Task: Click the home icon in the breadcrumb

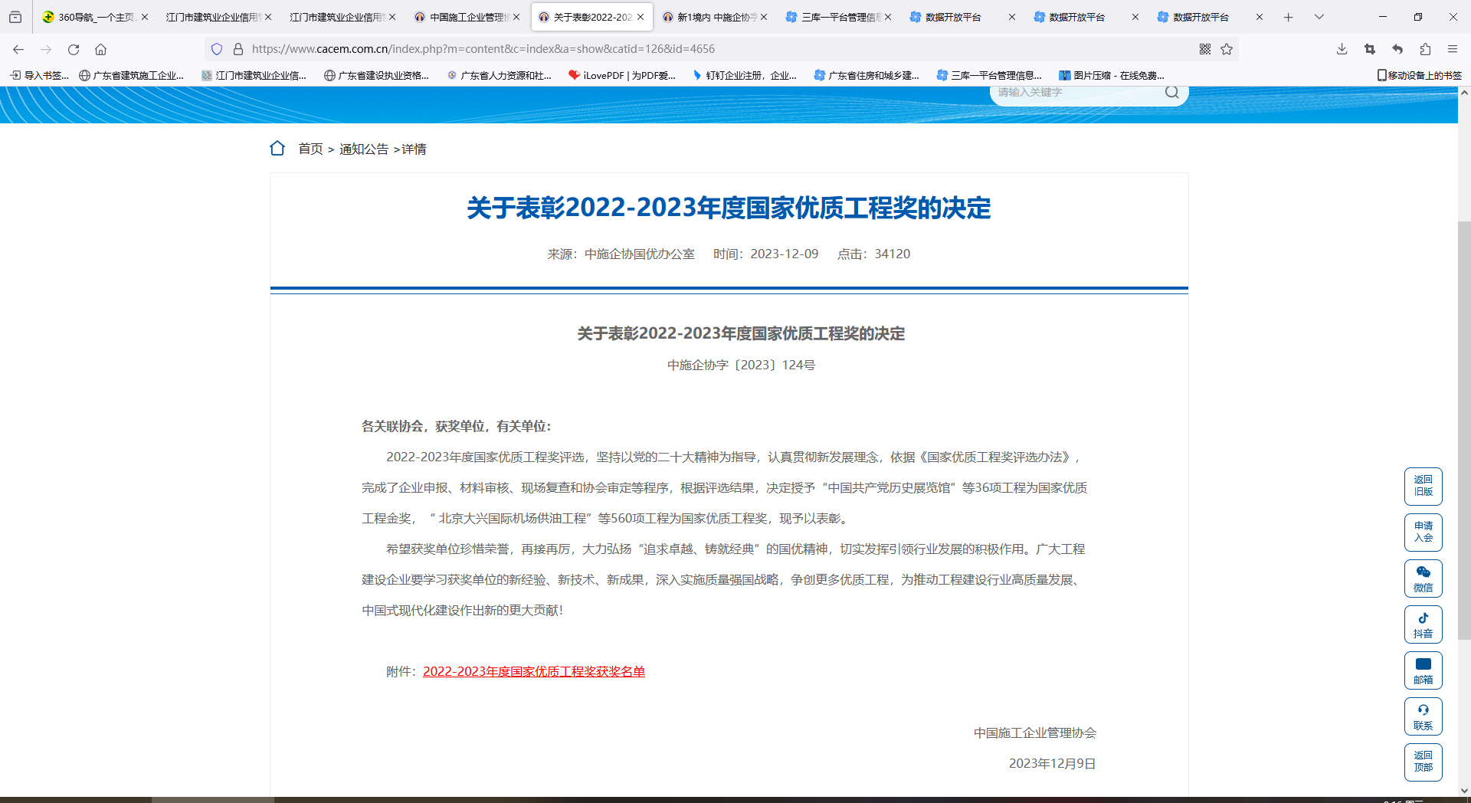Action: click(x=277, y=148)
